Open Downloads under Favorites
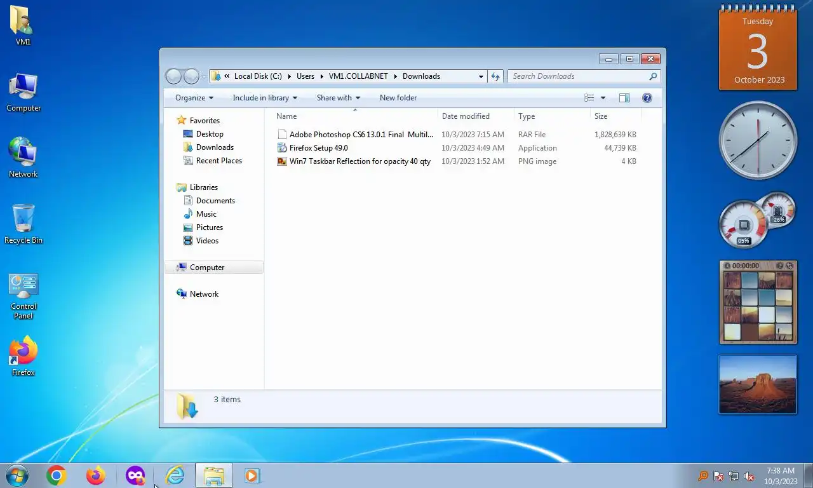Screen dimensions: 813x488 coord(215,147)
